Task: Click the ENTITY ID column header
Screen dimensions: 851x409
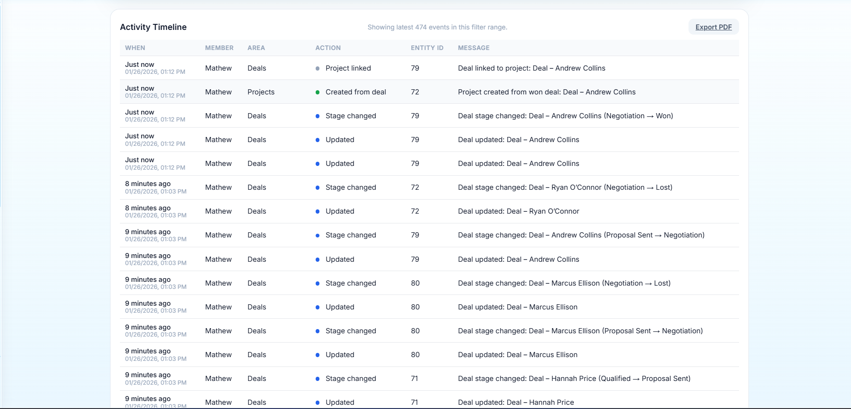Action: click(x=427, y=48)
